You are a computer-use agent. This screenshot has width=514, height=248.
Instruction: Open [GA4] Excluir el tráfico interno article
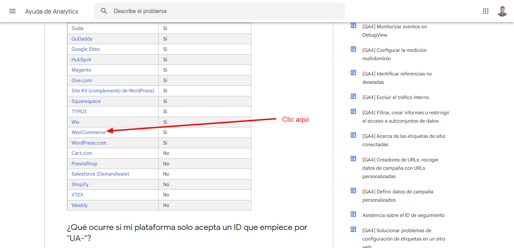click(395, 97)
